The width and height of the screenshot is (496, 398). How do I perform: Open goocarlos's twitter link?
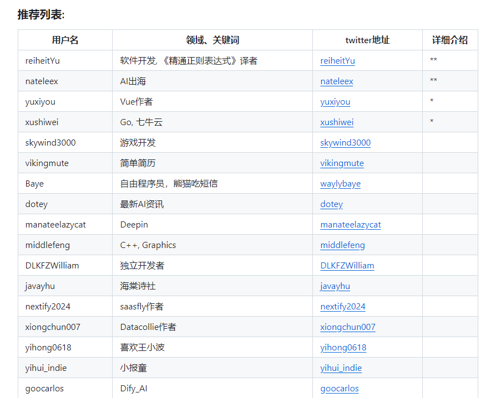coord(339,389)
